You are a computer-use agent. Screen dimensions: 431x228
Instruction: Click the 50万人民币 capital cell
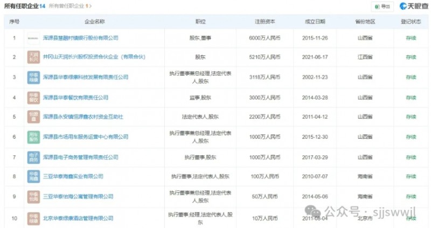265,196
